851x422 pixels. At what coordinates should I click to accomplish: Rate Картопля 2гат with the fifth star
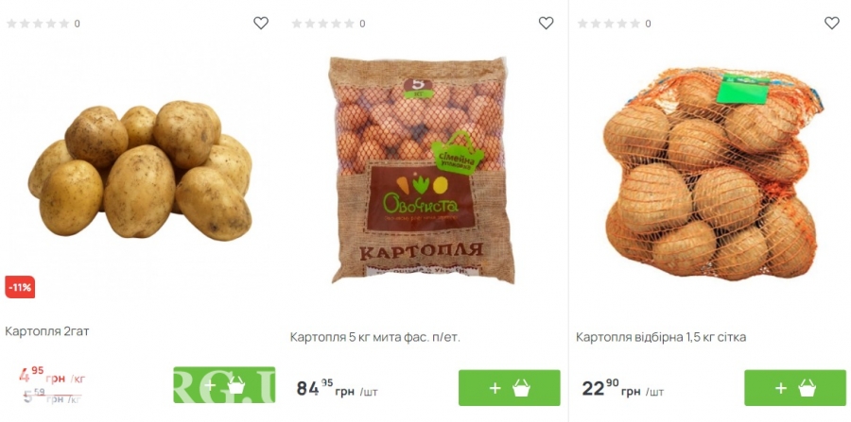point(64,24)
